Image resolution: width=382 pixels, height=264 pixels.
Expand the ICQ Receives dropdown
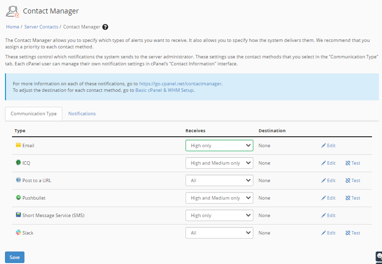[219, 163]
